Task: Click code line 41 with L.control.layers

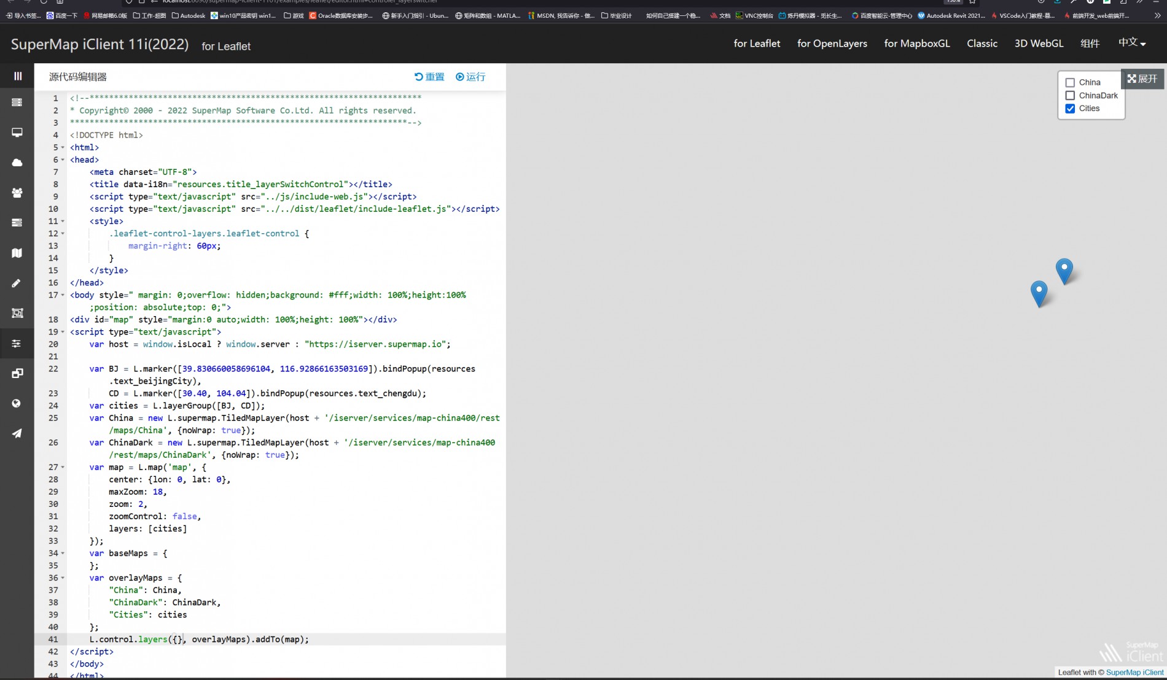Action: [199, 639]
